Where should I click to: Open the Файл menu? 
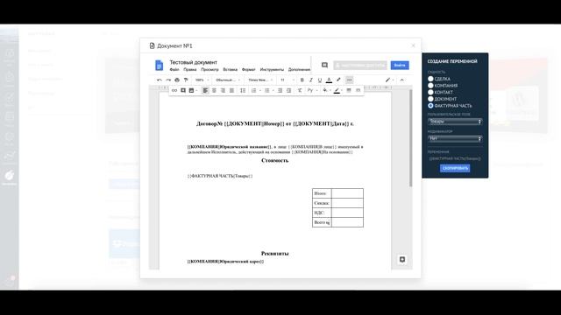(x=174, y=70)
